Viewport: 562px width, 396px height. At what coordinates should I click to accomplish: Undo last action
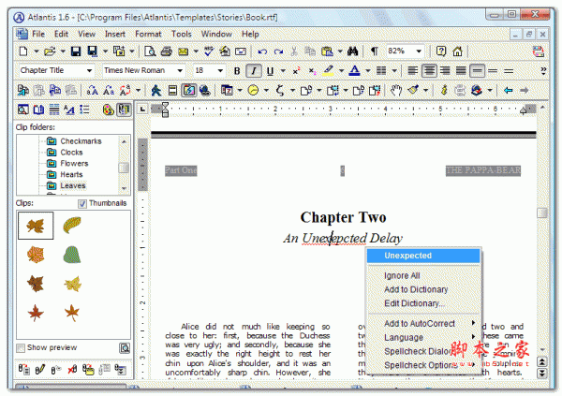pos(262,51)
